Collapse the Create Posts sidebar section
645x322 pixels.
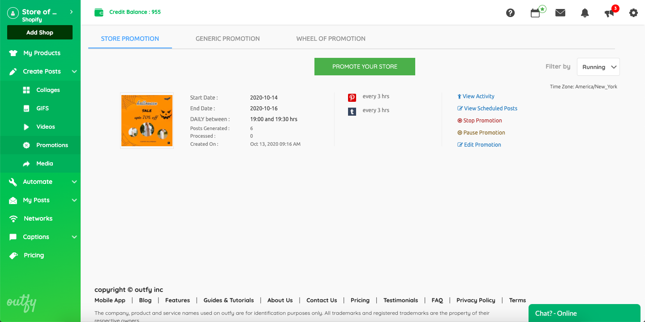[74, 71]
